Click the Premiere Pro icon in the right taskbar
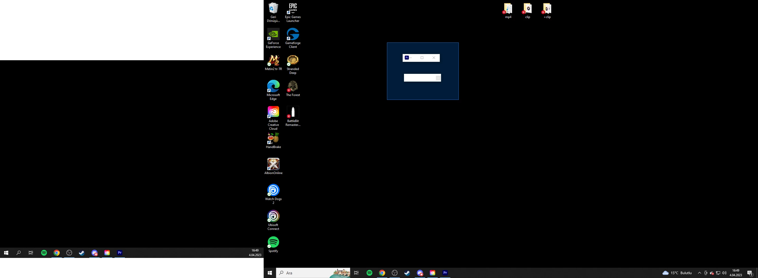This screenshot has height=278, width=758. pos(445,273)
